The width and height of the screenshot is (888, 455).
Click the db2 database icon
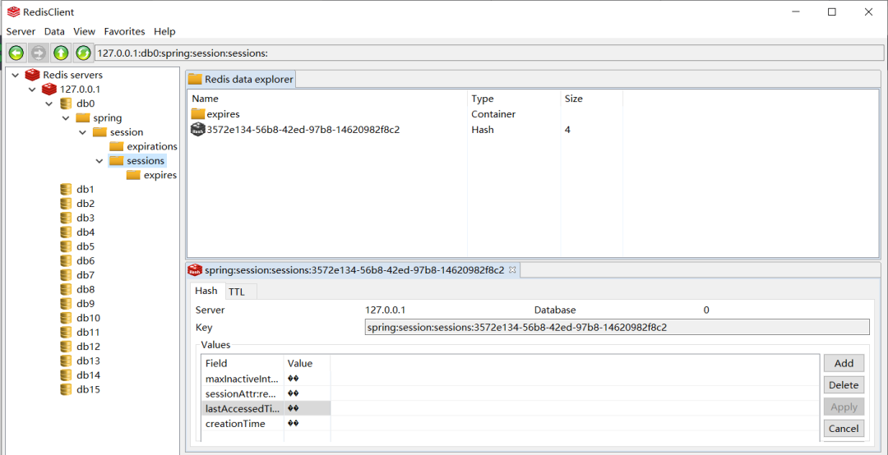[x=67, y=204]
